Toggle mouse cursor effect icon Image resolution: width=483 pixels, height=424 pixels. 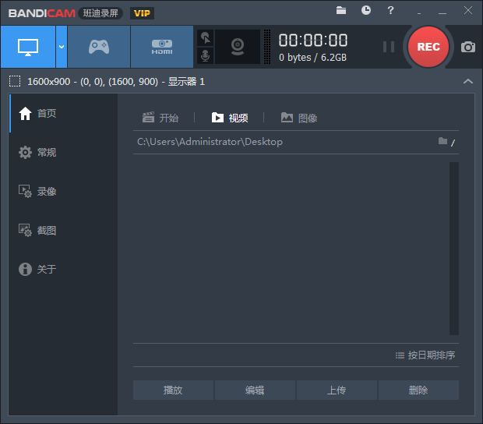click(205, 38)
